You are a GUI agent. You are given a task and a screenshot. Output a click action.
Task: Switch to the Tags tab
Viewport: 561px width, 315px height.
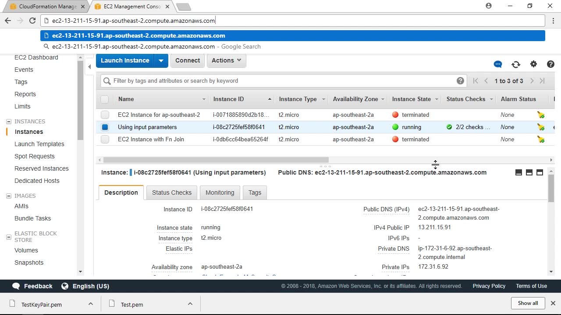[x=255, y=192]
